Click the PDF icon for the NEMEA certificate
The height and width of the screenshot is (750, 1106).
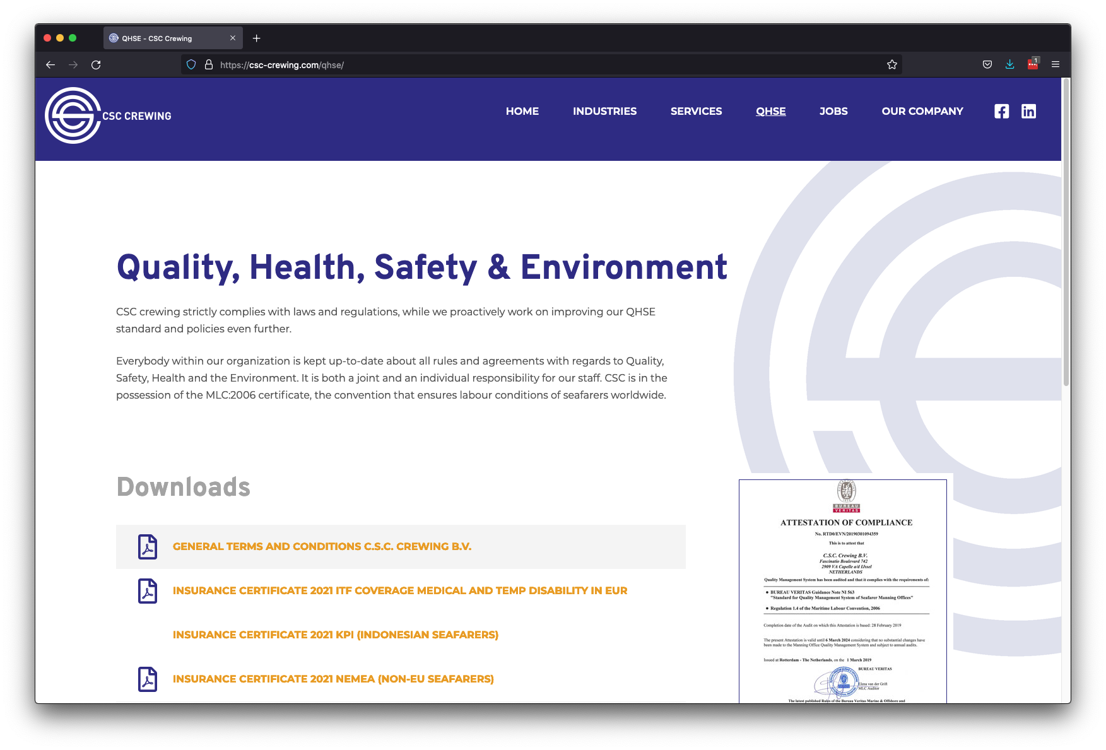point(147,679)
